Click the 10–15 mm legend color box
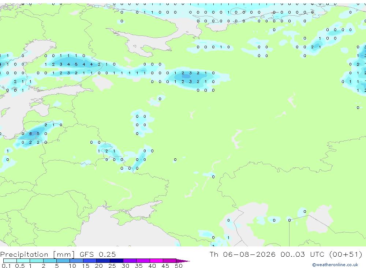Screen dimensions: 366x268 pos(76,261)
